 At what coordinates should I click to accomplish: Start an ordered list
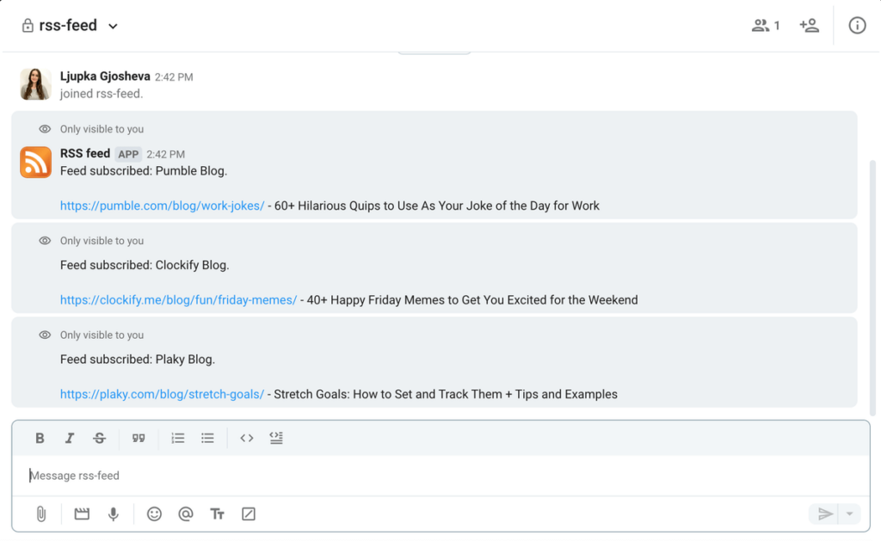[177, 438]
